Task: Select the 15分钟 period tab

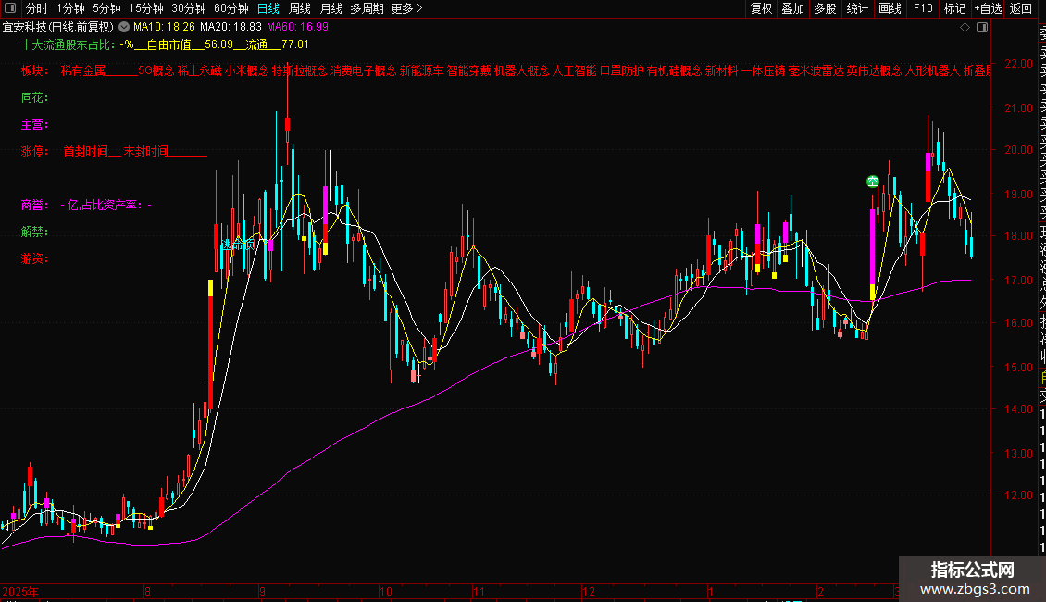Action: 145,8
